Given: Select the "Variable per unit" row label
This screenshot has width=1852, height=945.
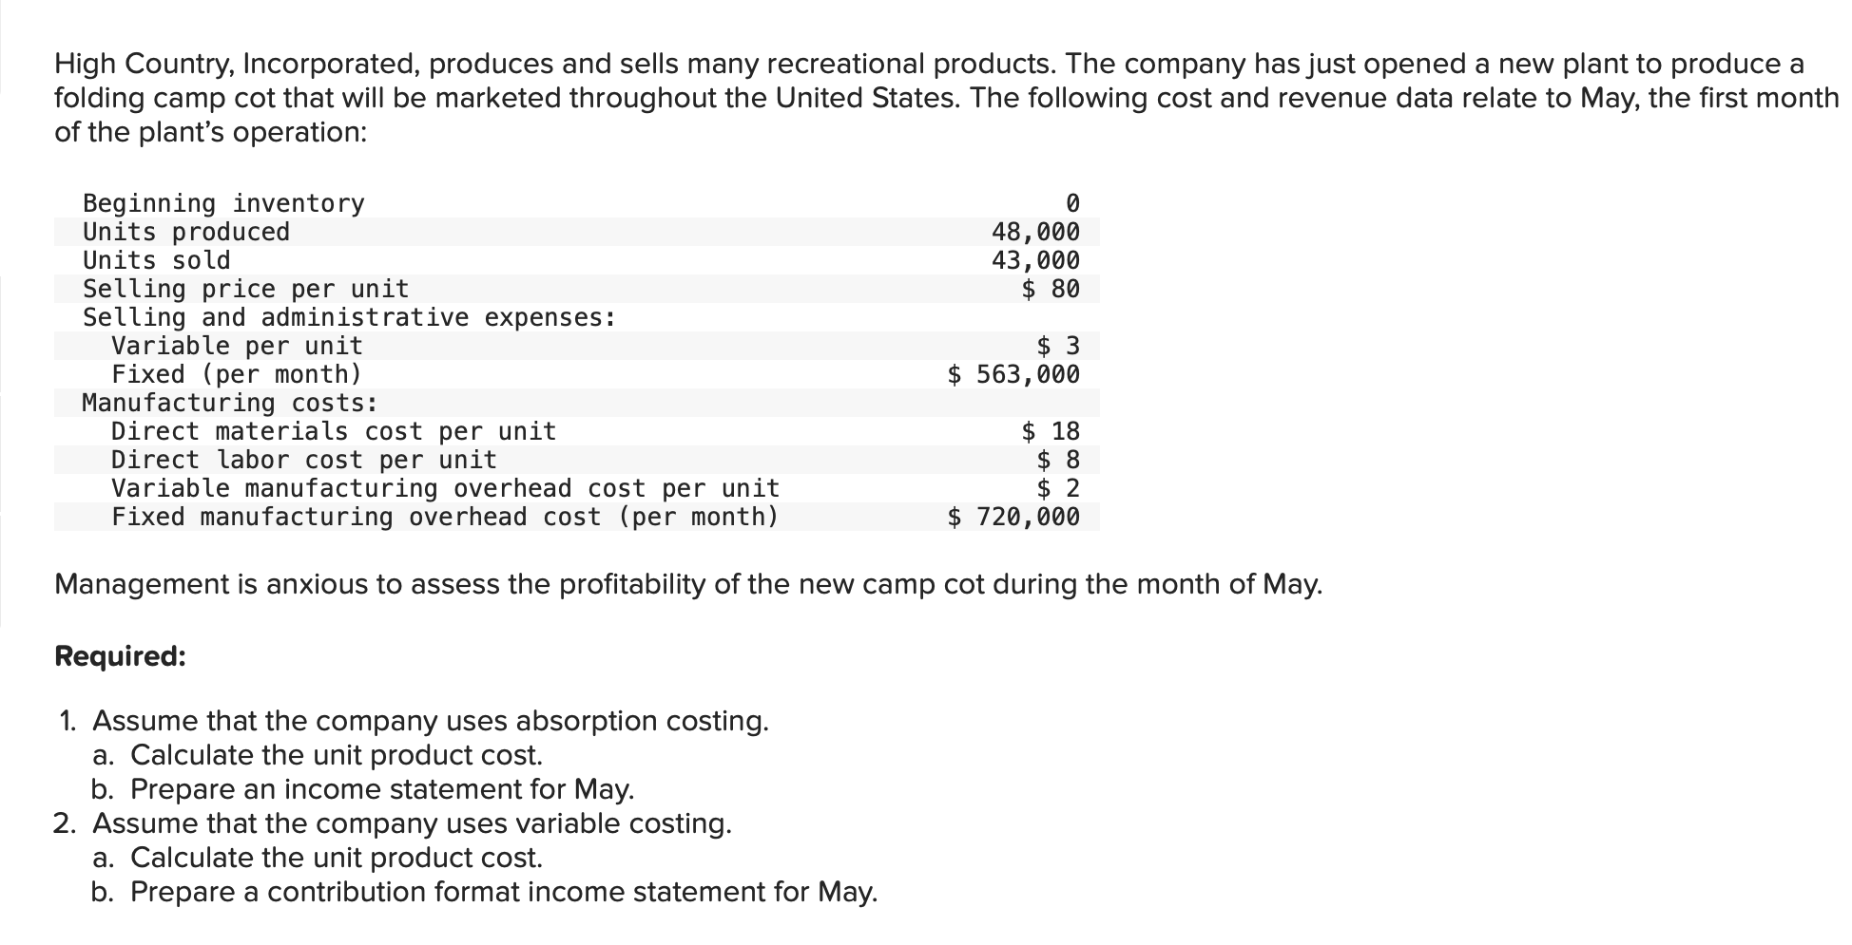Looking at the screenshot, I should [x=237, y=346].
